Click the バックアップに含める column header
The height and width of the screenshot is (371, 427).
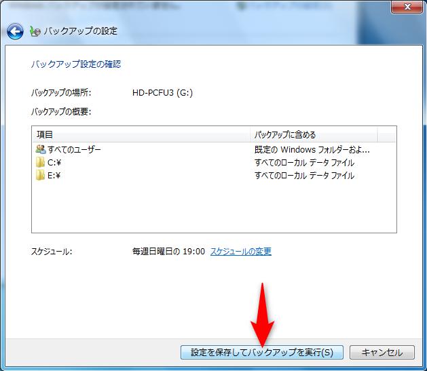pyautogui.click(x=314, y=135)
